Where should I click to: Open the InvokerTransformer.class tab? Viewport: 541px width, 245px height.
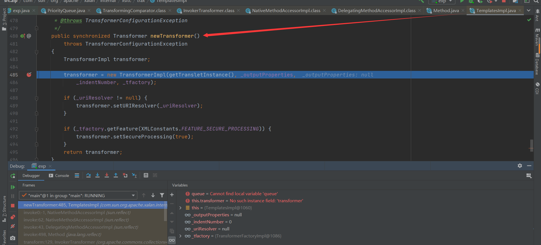(209, 11)
